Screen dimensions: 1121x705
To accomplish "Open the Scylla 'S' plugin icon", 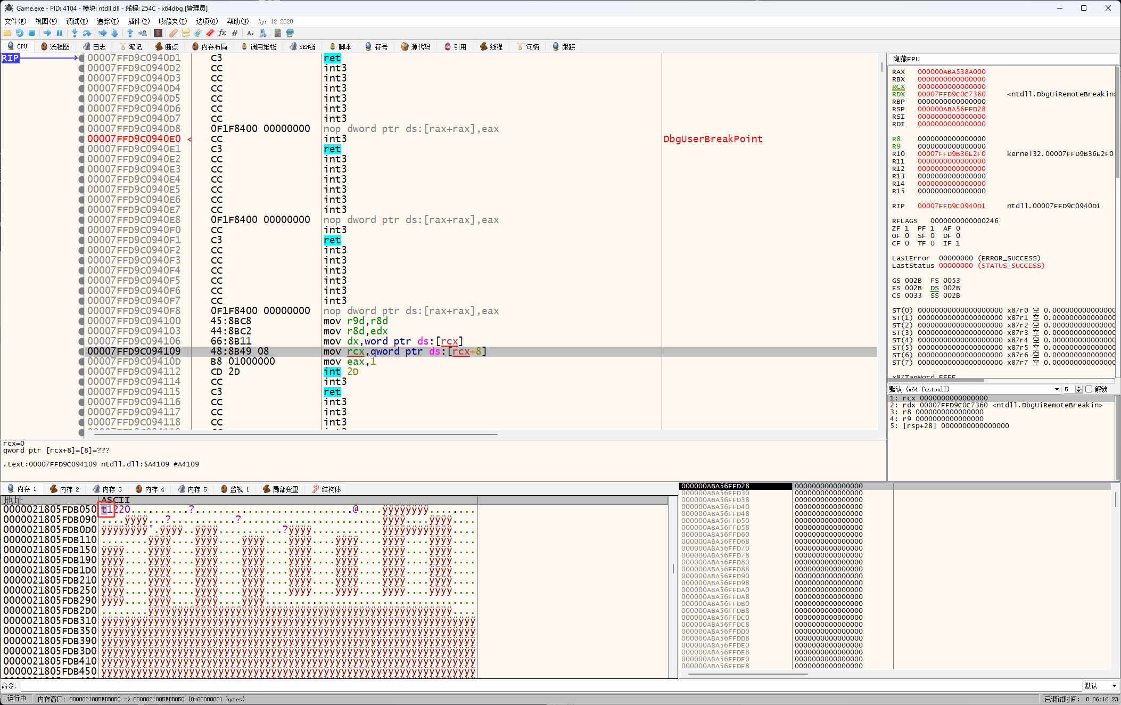I will click(x=158, y=33).
